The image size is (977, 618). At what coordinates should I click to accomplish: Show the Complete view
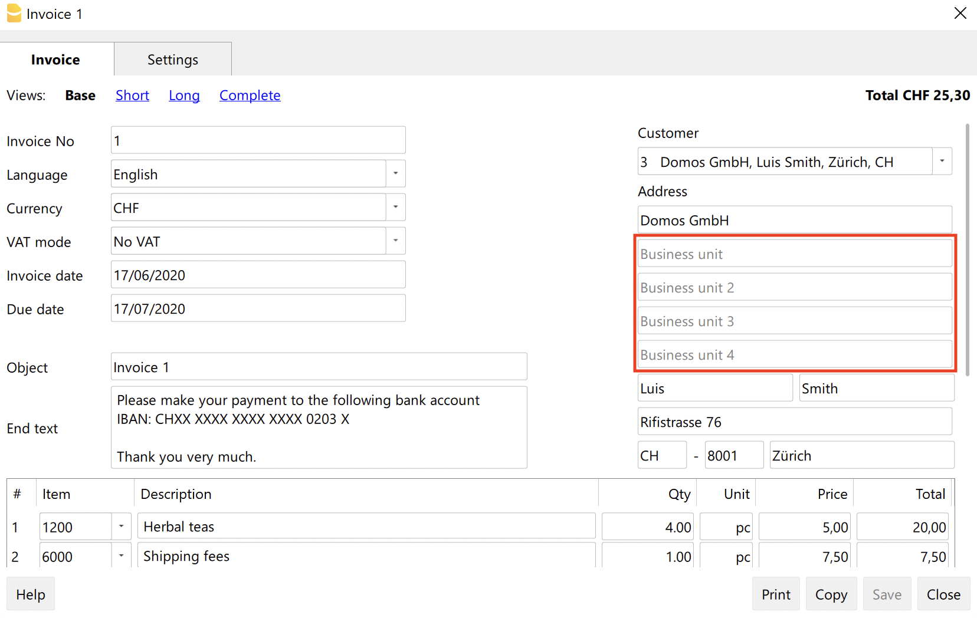pyautogui.click(x=250, y=96)
